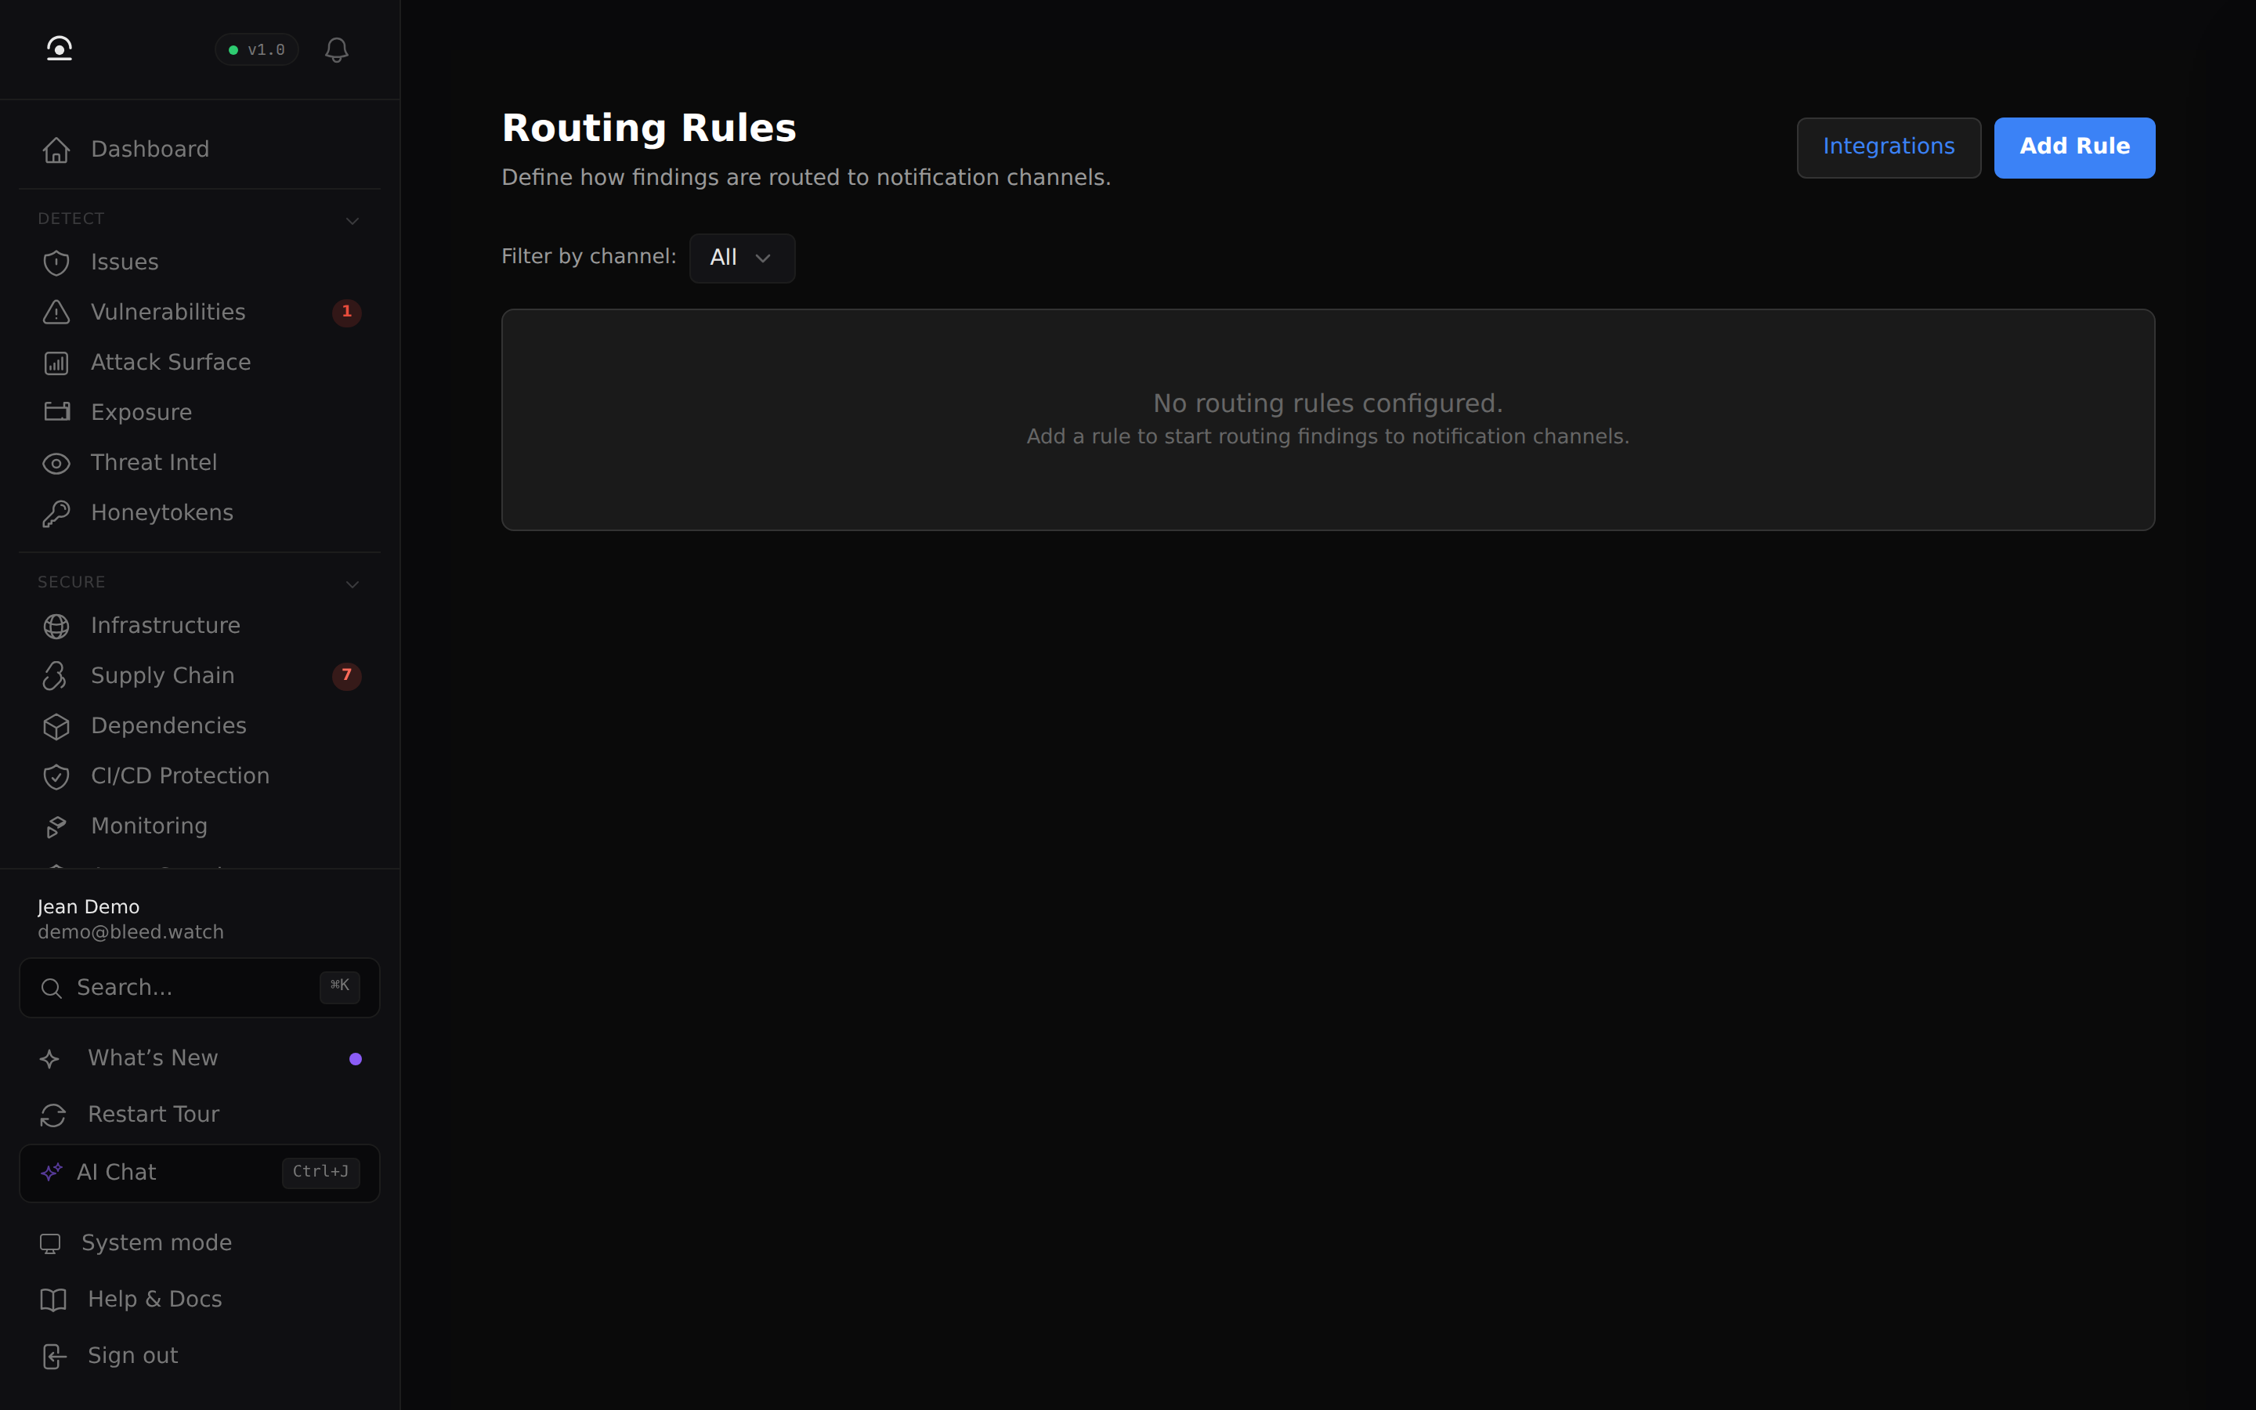
Task: Open Help & Docs
Action: (200, 1300)
